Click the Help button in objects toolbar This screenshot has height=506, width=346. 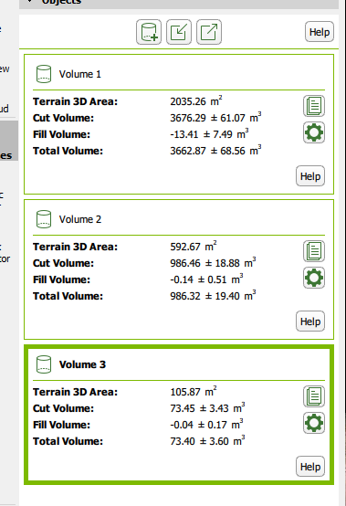pos(320,32)
